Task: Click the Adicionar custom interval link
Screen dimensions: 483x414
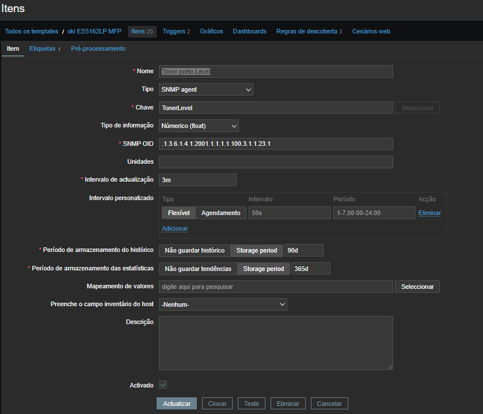Action: pos(174,228)
